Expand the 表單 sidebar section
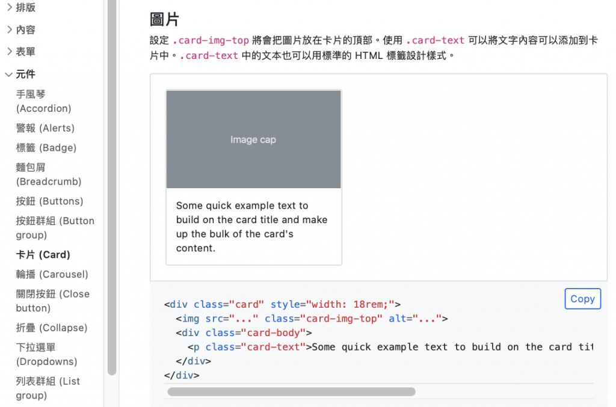The image size is (616, 407). click(x=22, y=52)
